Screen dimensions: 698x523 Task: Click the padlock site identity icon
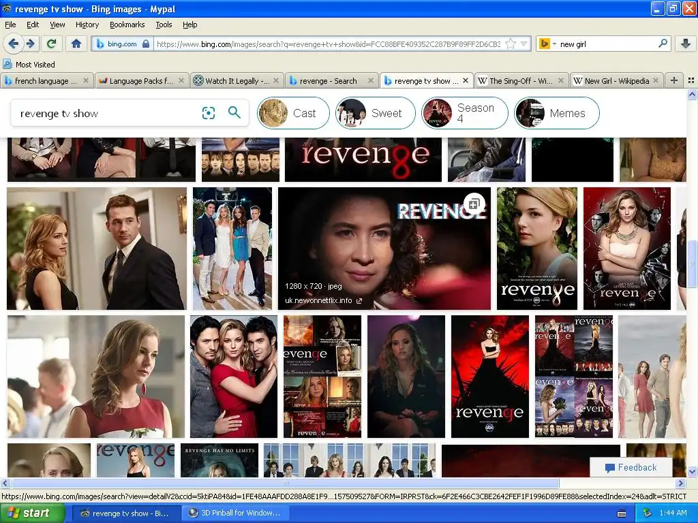click(146, 44)
